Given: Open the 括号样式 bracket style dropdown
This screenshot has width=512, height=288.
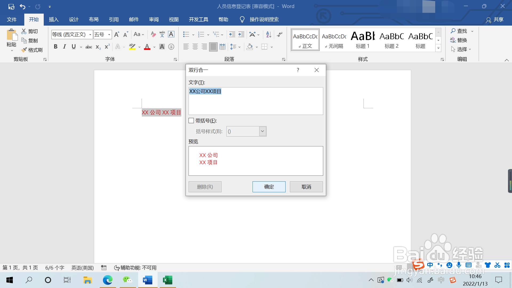Looking at the screenshot, I should click(262, 131).
